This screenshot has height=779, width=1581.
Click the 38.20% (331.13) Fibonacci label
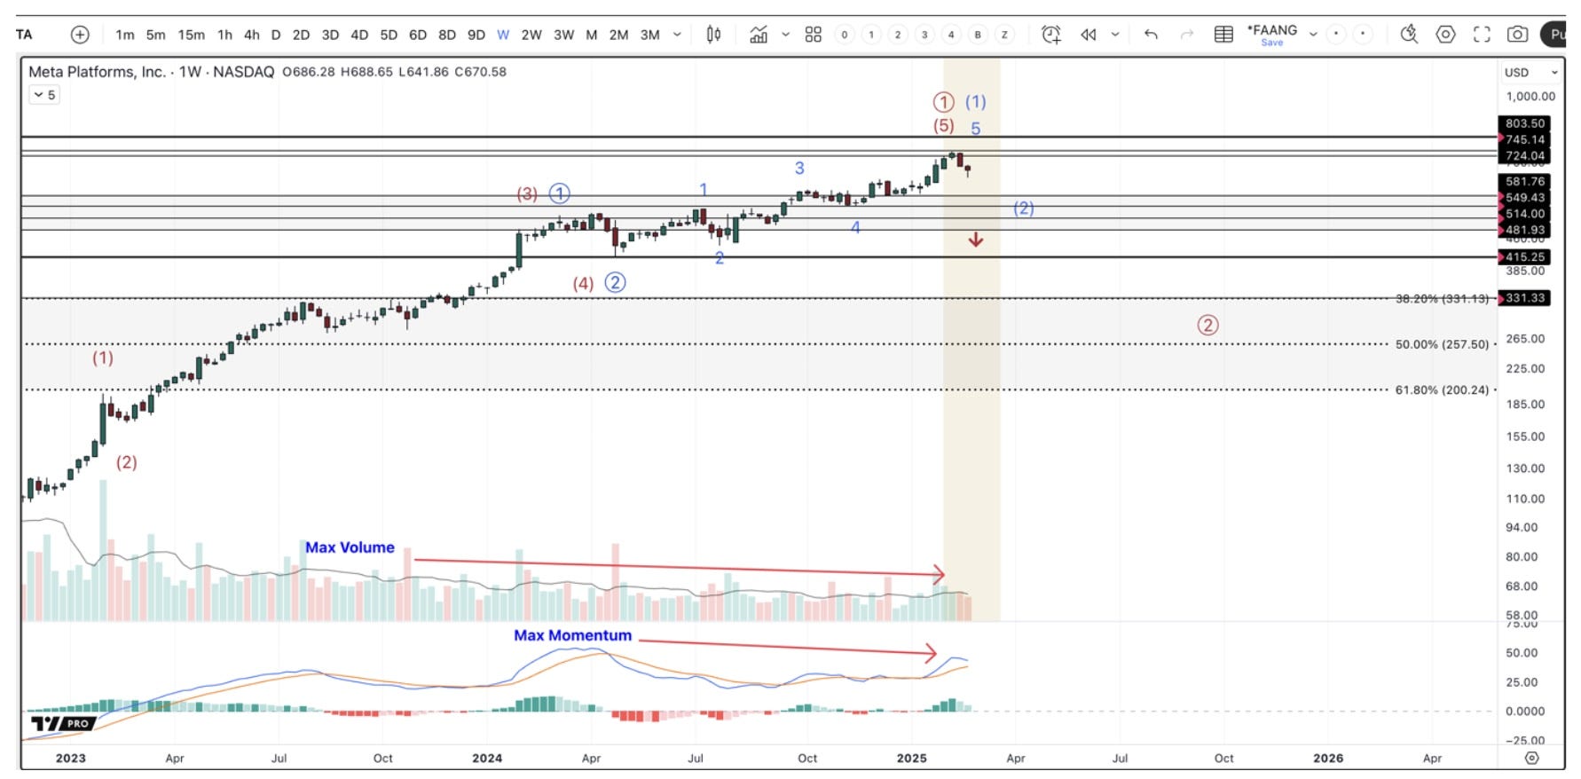click(1442, 299)
